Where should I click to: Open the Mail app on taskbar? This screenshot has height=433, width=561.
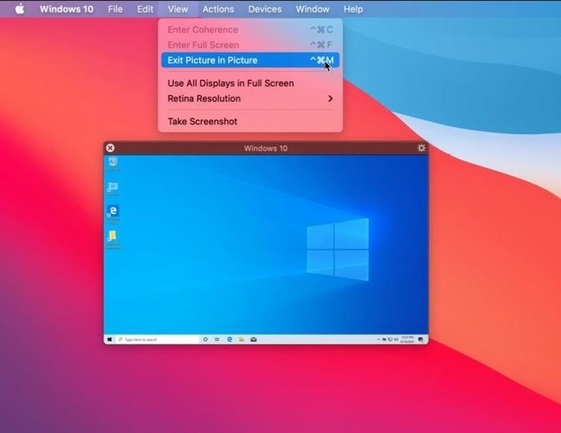(254, 340)
